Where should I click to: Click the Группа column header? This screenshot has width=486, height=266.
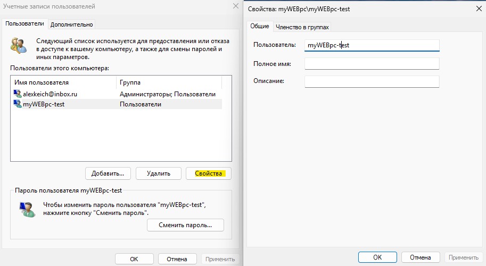(169, 82)
